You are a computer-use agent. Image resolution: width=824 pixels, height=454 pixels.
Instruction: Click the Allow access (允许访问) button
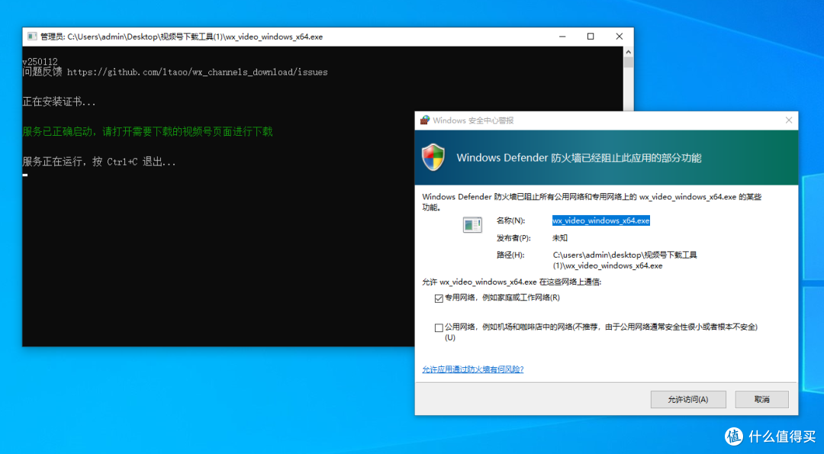[x=688, y=399]
